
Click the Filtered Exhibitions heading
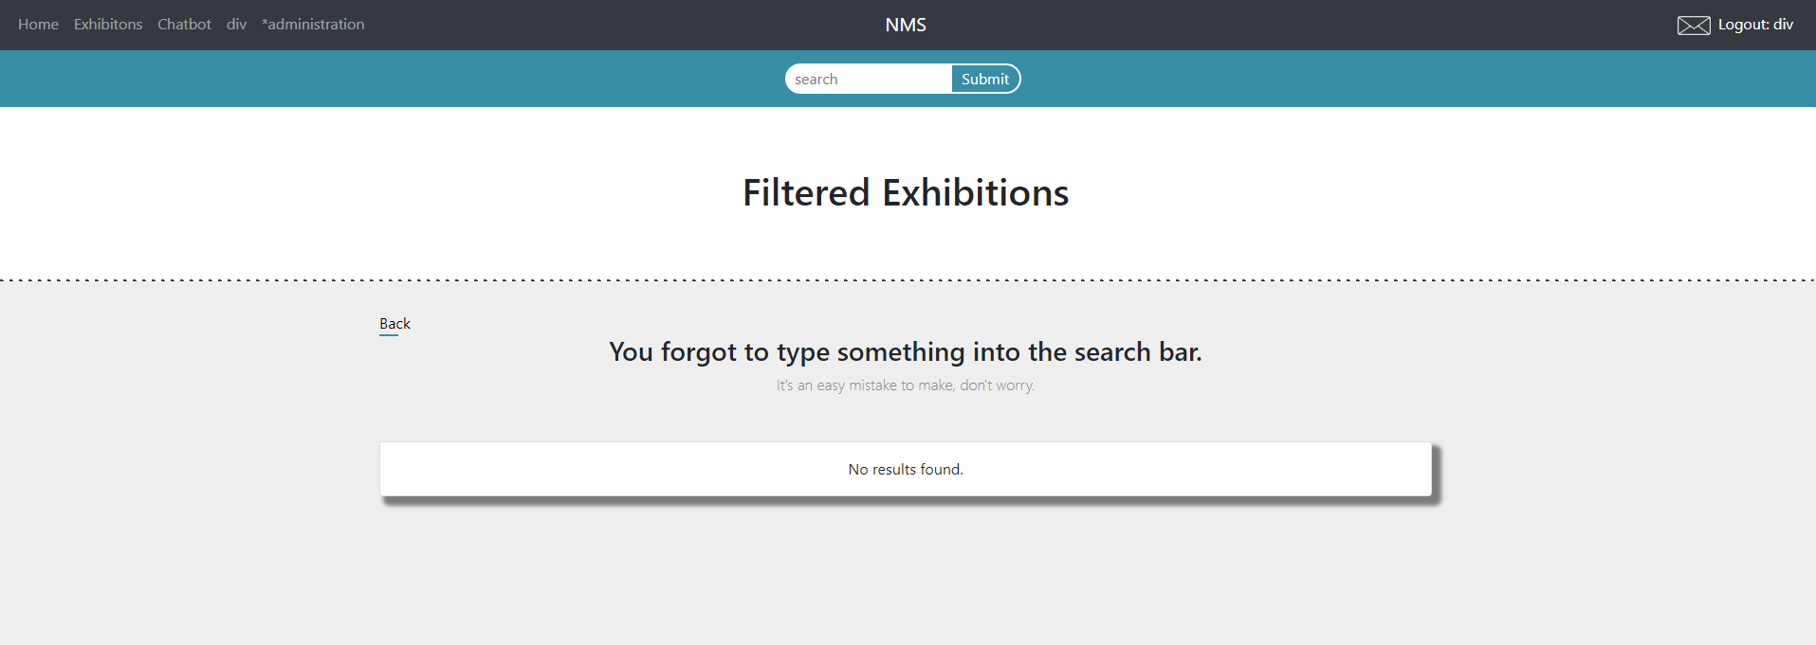[906, 193]
